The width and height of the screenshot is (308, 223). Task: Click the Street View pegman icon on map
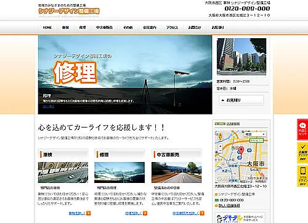[220, 137]
